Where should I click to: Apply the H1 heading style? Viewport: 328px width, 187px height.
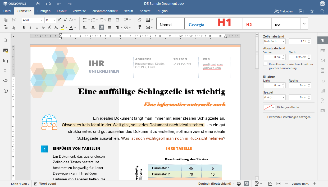(x=228, y=24)
